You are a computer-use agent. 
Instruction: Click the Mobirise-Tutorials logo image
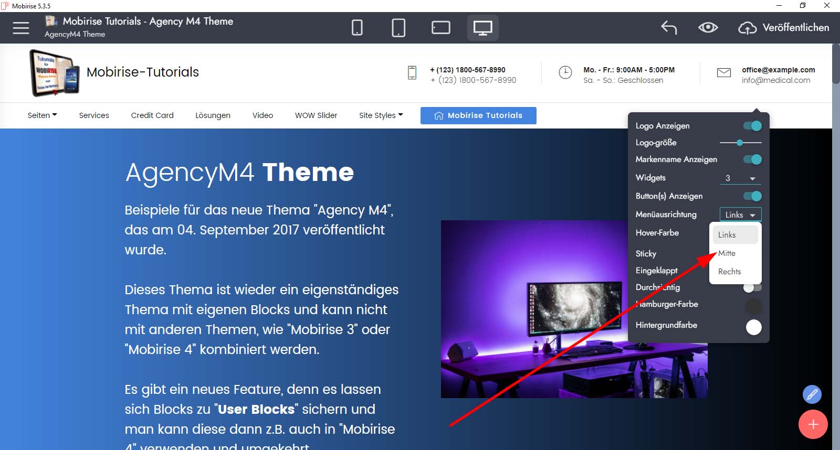(x=55, y=73)
